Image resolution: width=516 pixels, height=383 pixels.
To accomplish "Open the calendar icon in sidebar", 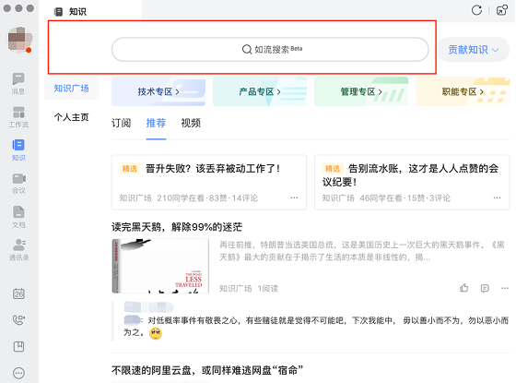I will tap(18, 293).
